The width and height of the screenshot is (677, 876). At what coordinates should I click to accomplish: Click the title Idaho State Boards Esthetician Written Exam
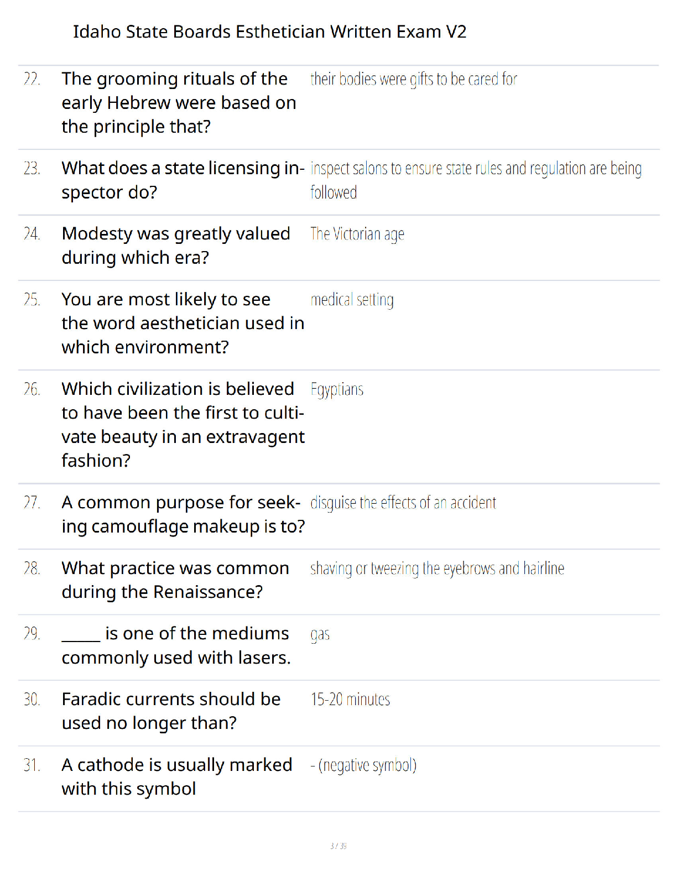coord(270,32)
